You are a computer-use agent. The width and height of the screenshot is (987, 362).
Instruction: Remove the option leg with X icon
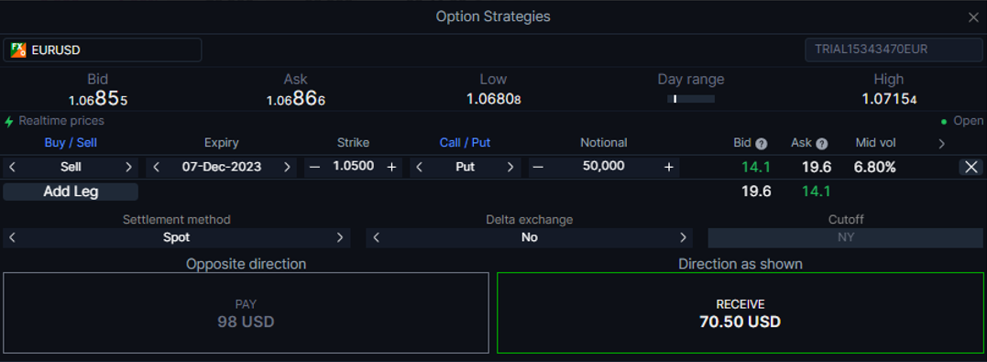point(971,167)
